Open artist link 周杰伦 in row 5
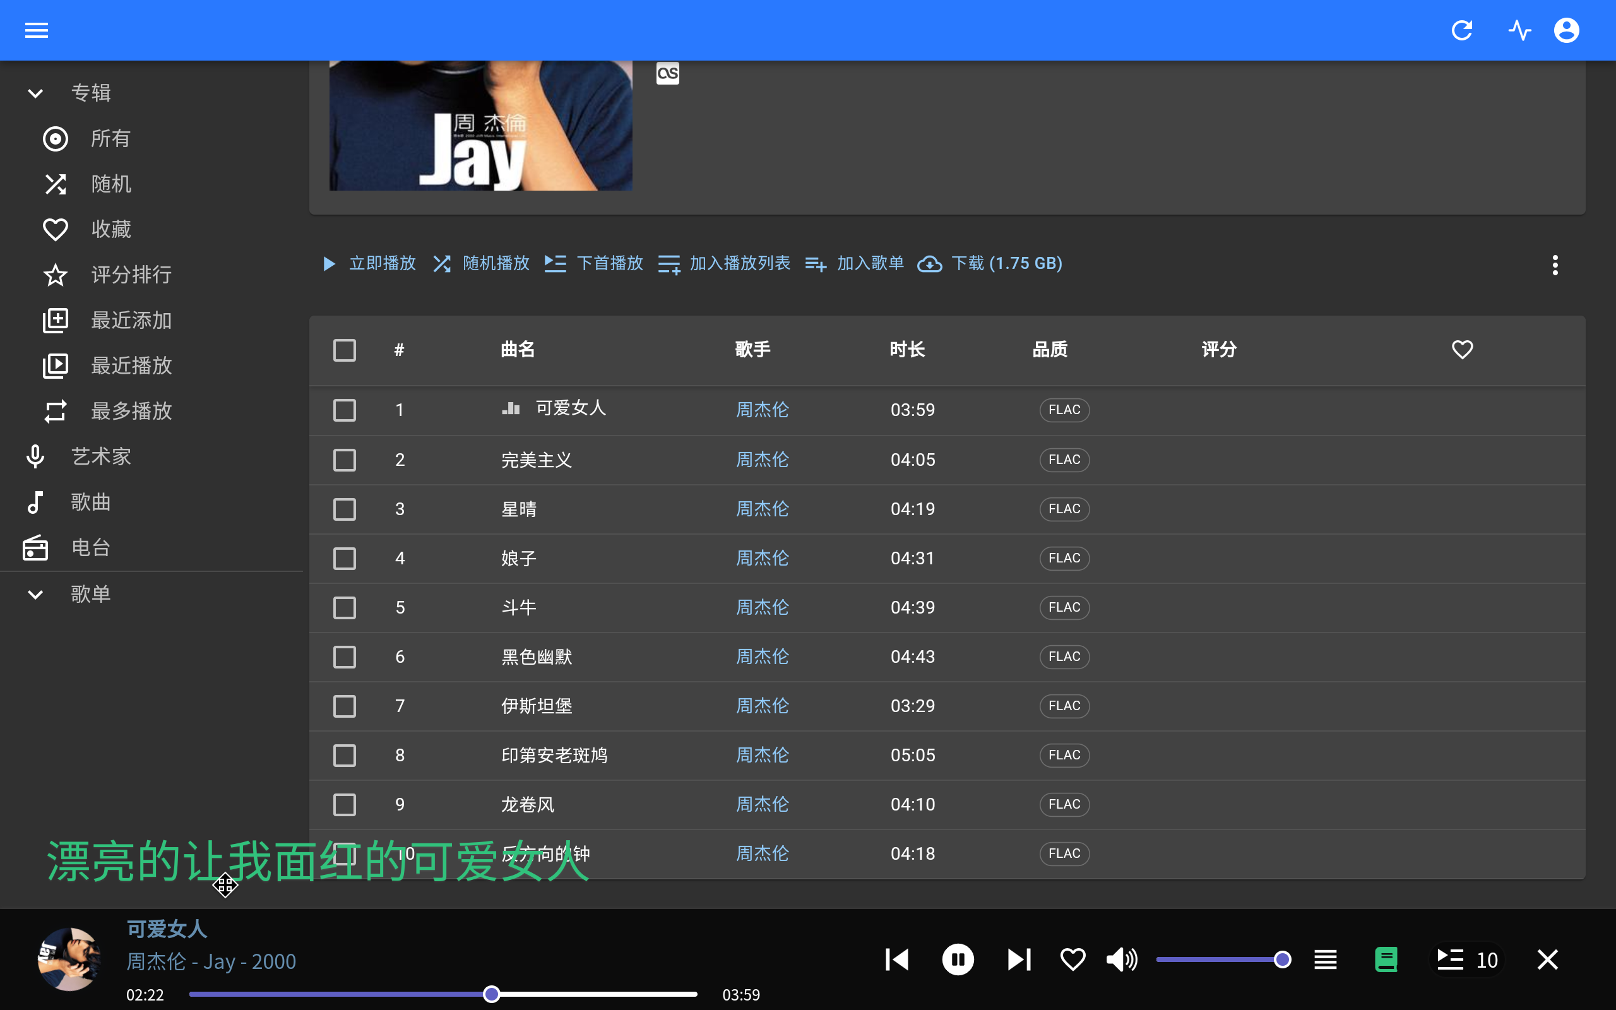This screenshot has width=1616, height=1010. tap(762, 607)
